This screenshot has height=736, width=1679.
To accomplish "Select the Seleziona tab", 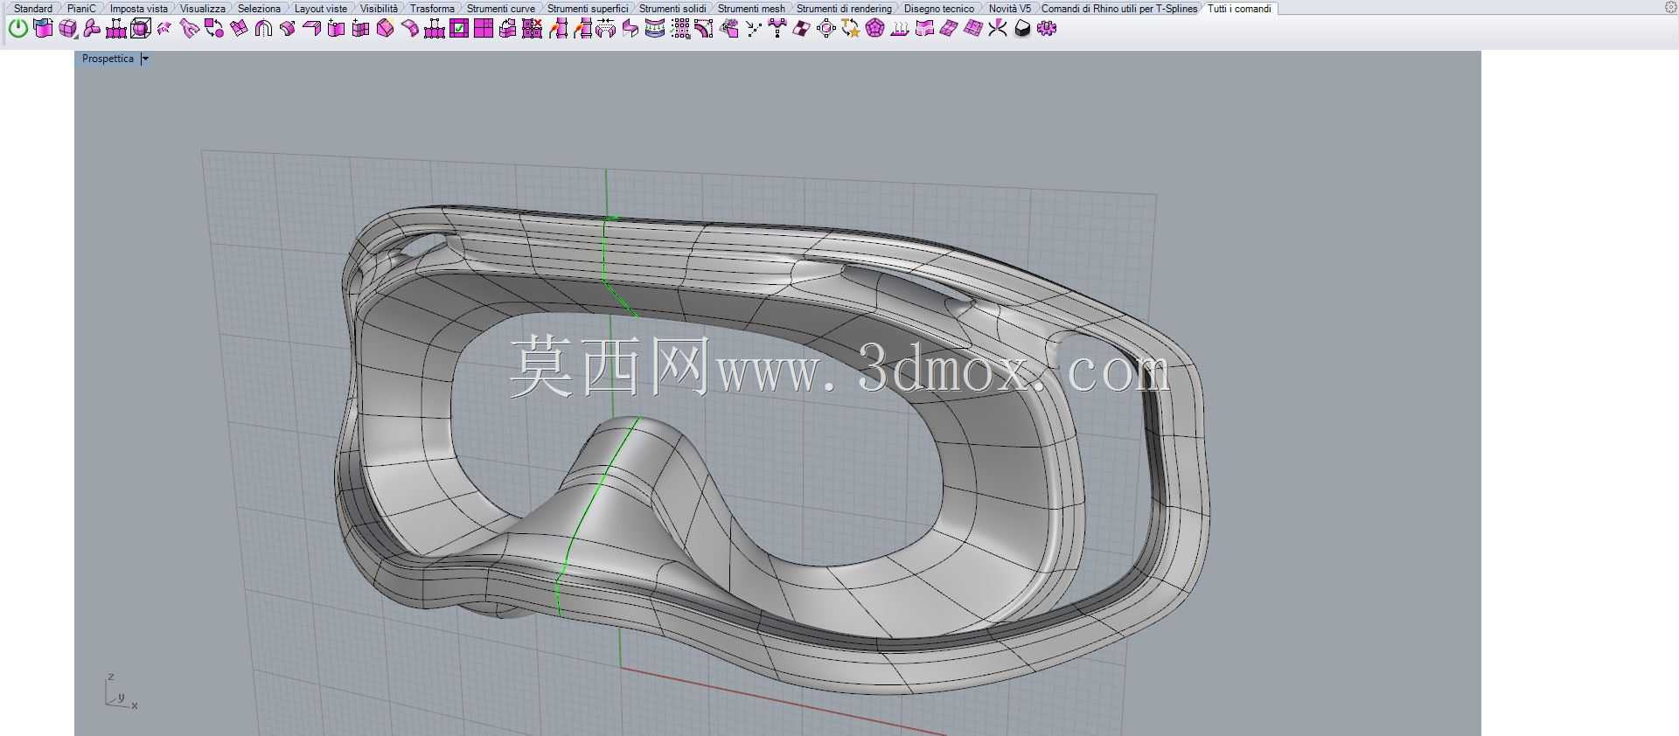I will 259,8.
